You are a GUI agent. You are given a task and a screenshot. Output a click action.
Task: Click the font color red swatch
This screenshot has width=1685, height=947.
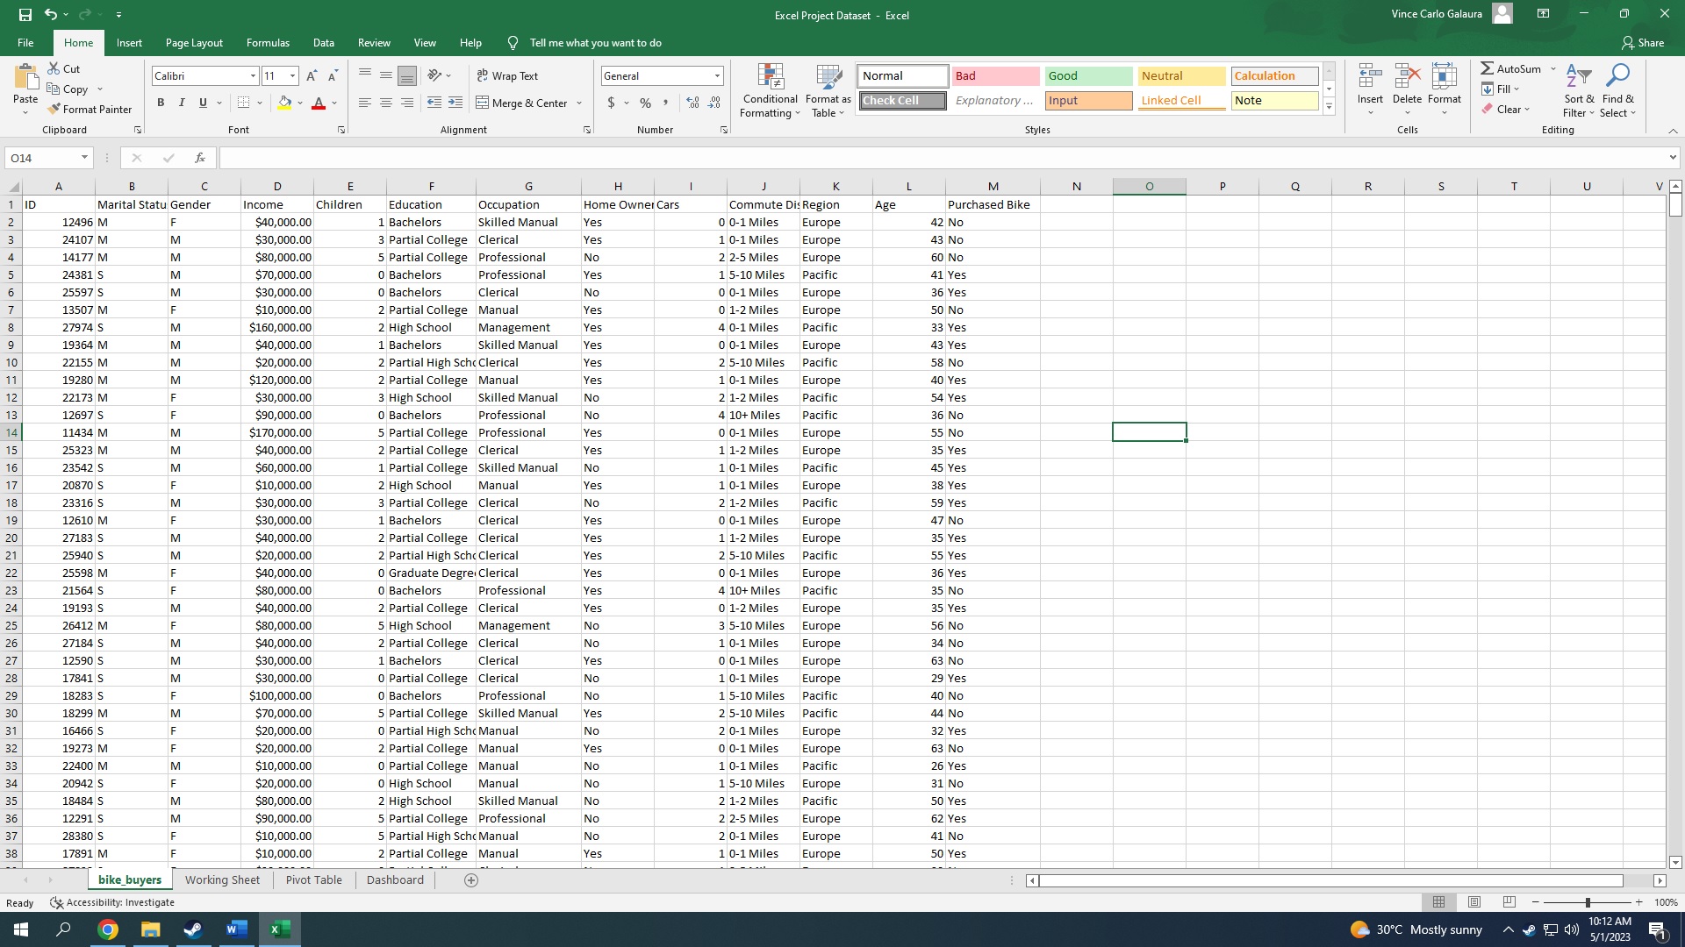tap(319, 103)
